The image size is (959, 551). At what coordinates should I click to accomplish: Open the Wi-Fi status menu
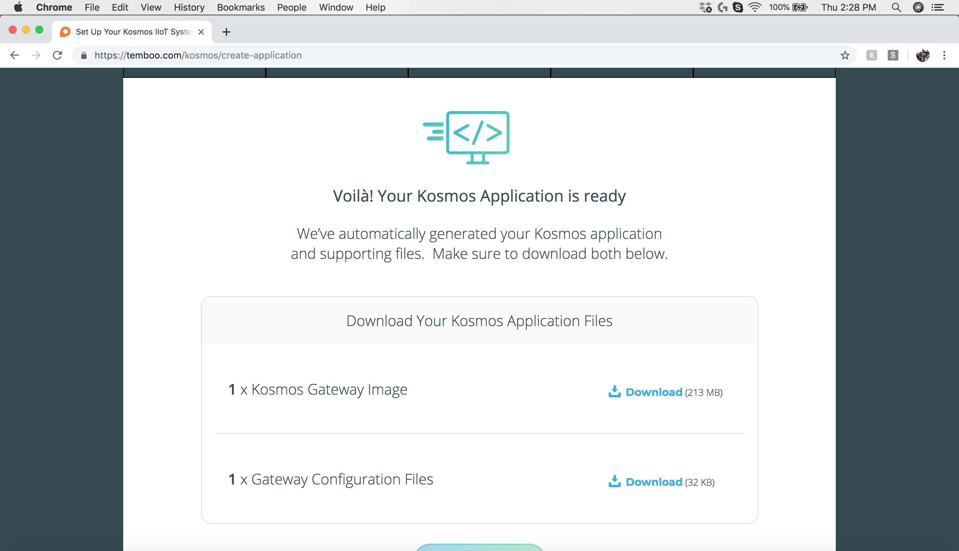coord(755,7)
